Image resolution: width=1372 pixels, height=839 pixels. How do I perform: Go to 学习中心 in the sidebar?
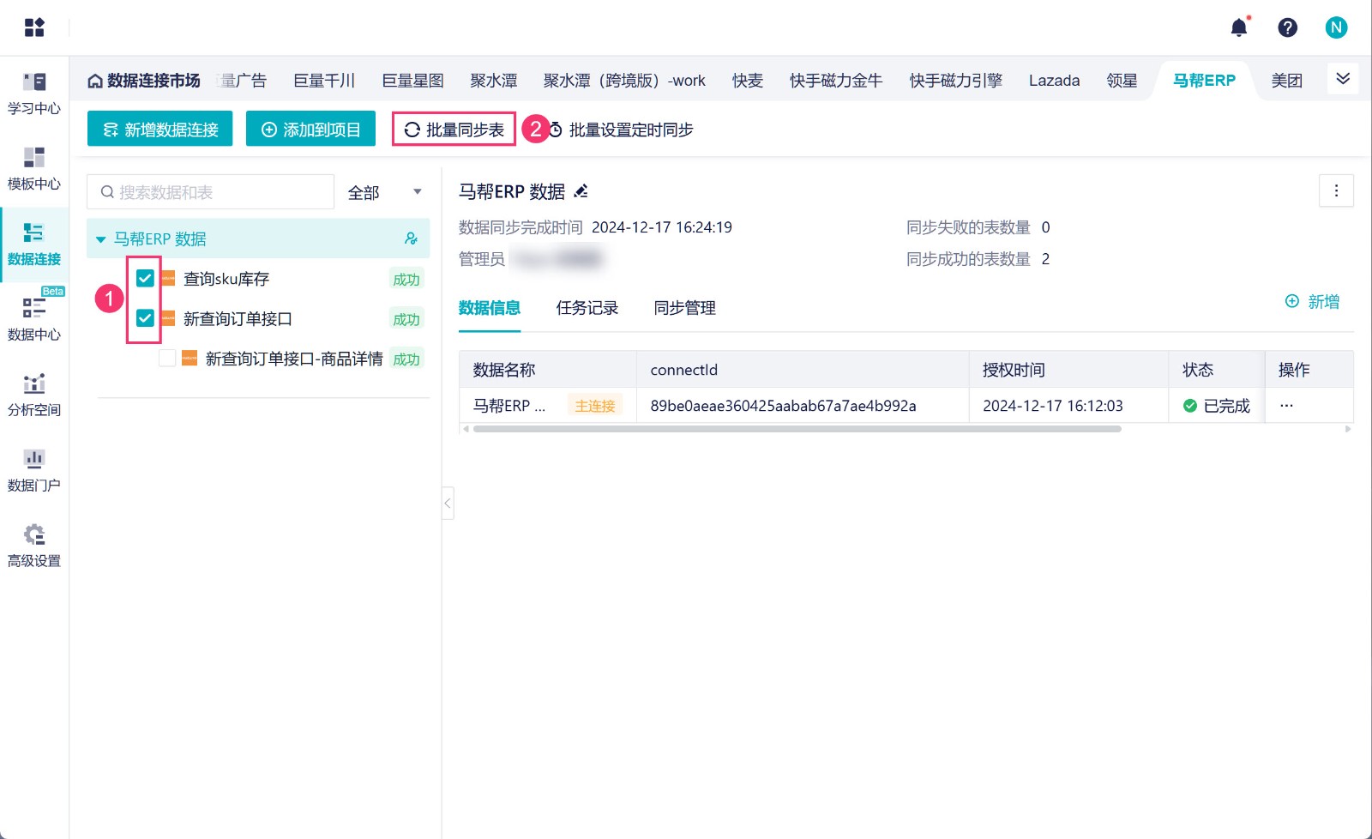coord(34,94)
